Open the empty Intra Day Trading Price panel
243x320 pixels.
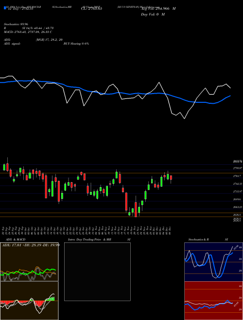point(97,272)
